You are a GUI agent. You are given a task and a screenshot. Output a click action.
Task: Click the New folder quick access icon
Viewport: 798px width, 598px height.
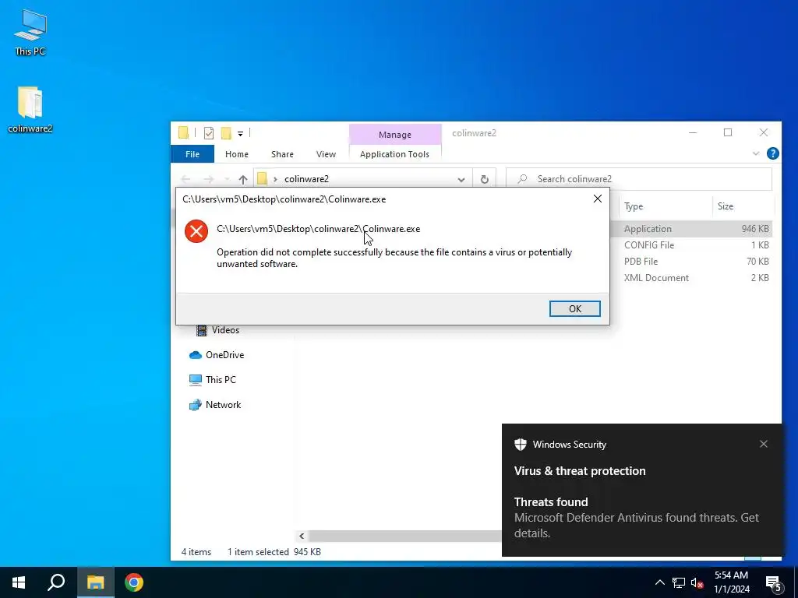[227, 133]
